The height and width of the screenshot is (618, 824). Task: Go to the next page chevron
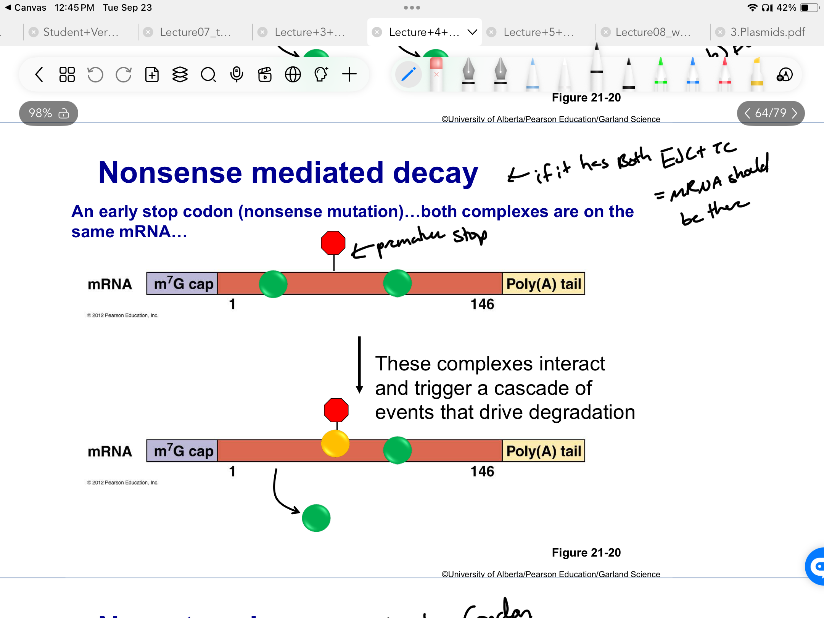coord(795,113)
